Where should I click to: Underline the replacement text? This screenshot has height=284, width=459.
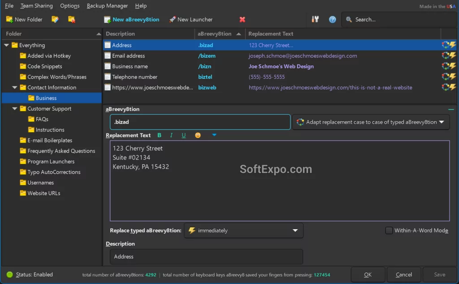click(x=184, y=135)
